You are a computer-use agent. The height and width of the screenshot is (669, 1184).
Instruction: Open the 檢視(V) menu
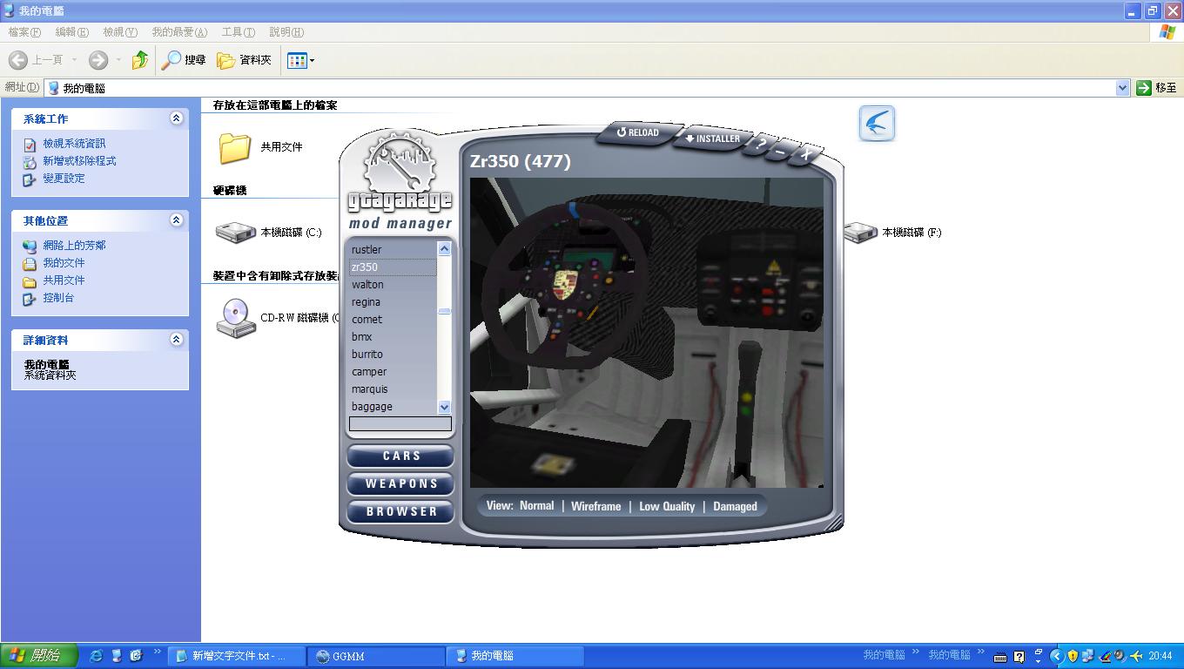tap(120, 32)
